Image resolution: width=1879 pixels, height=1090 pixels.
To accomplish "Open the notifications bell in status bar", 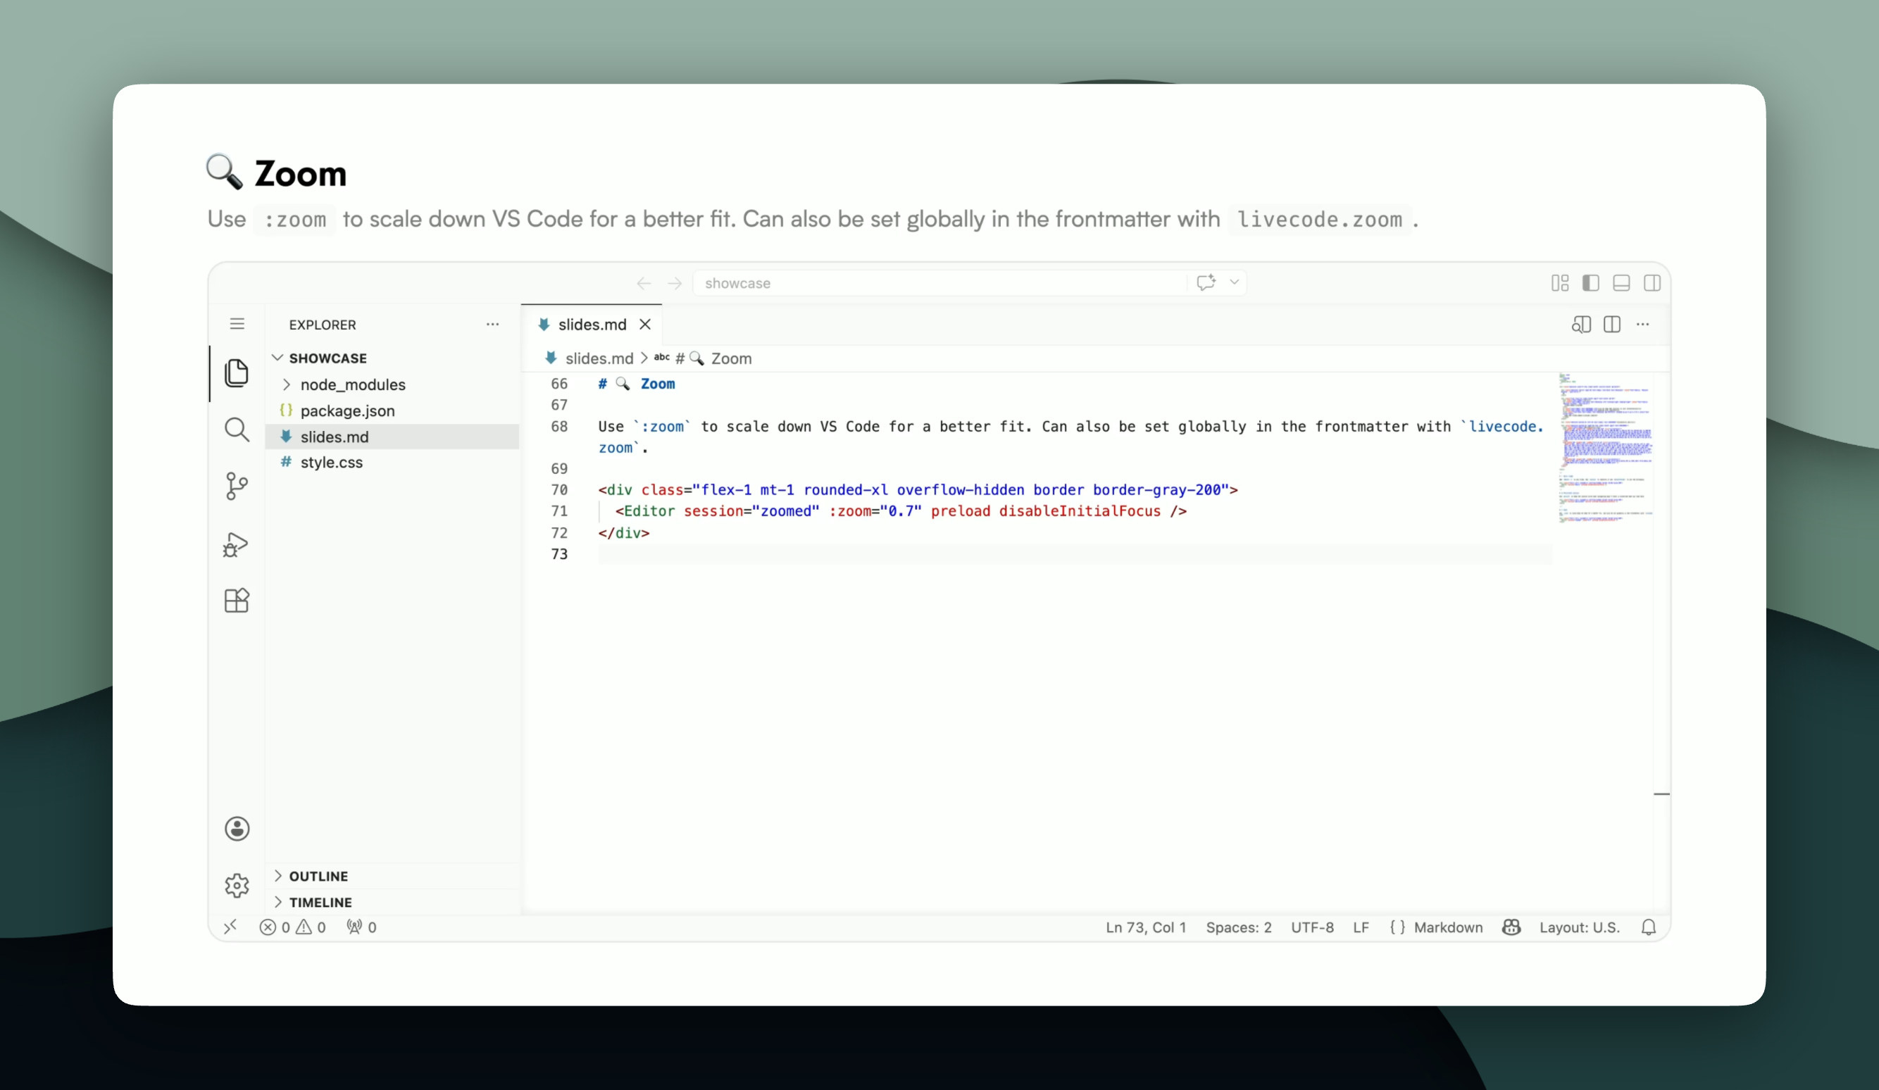I will pos(1649,927).
